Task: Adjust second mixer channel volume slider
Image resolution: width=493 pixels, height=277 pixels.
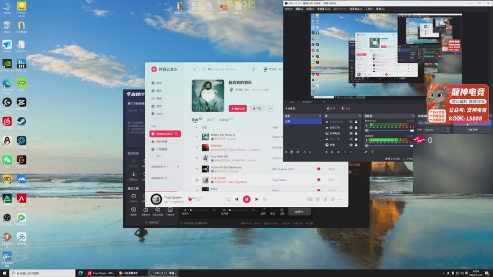Action: [x=391, y=145]
